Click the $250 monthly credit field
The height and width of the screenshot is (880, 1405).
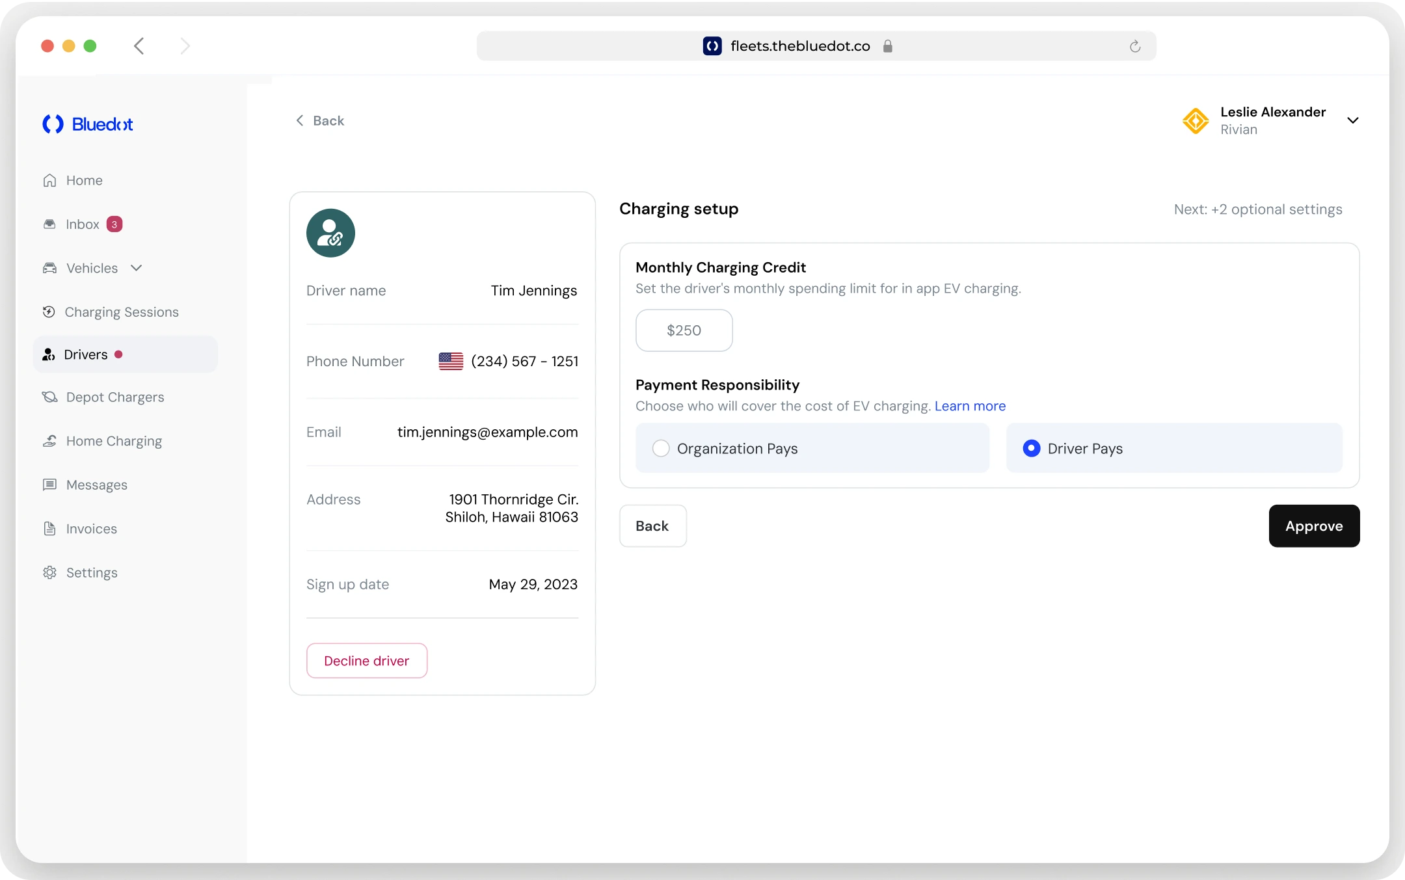coord(684,330)
